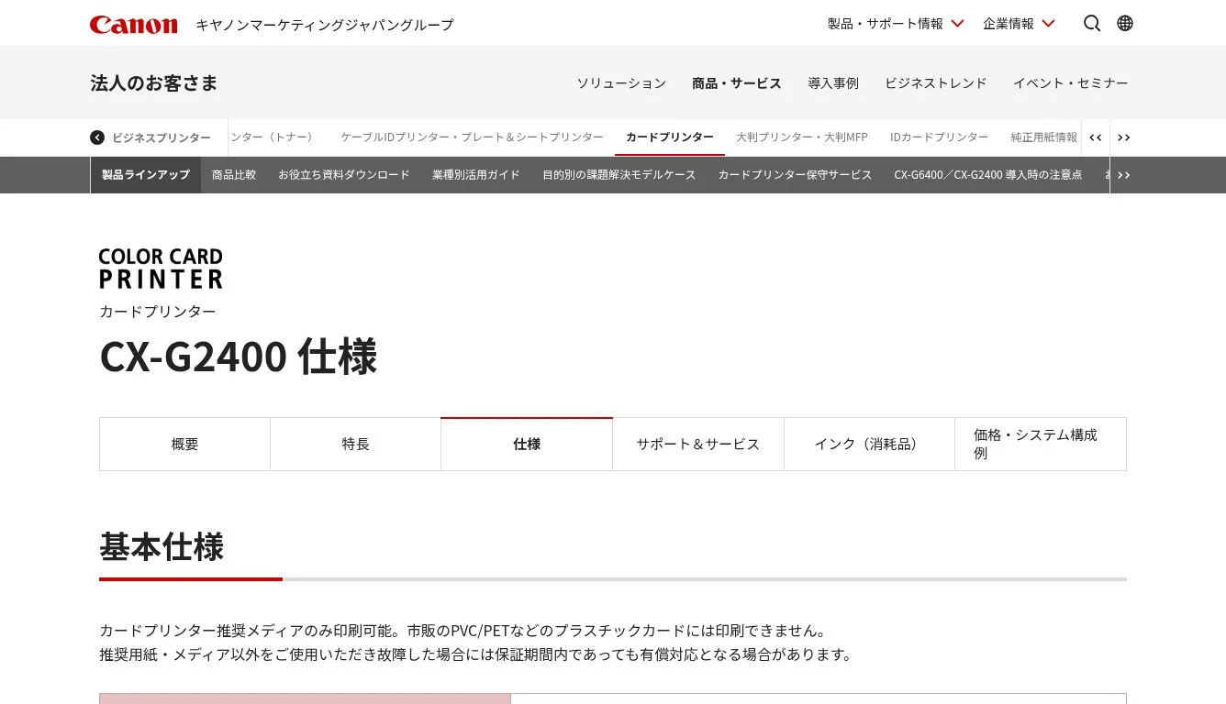Switch to the 特長 tab
Screen dimensions: 1226x704
[x=356, y=445]
